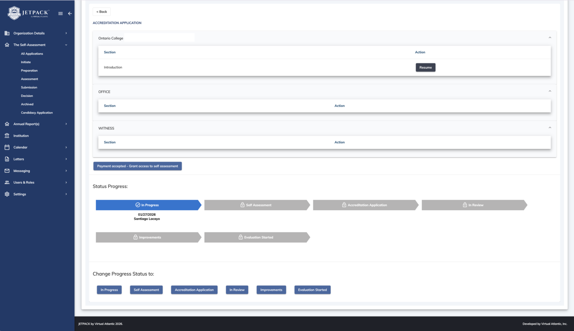The height and width of the screenshot is (331, 574).
Task: Click the hamburger menu icon
Action: point(61,13)
